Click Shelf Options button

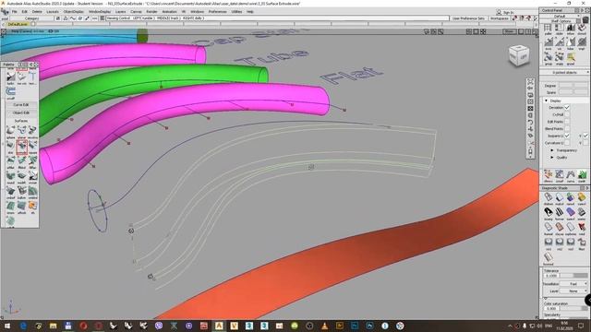tap(561, 21)
